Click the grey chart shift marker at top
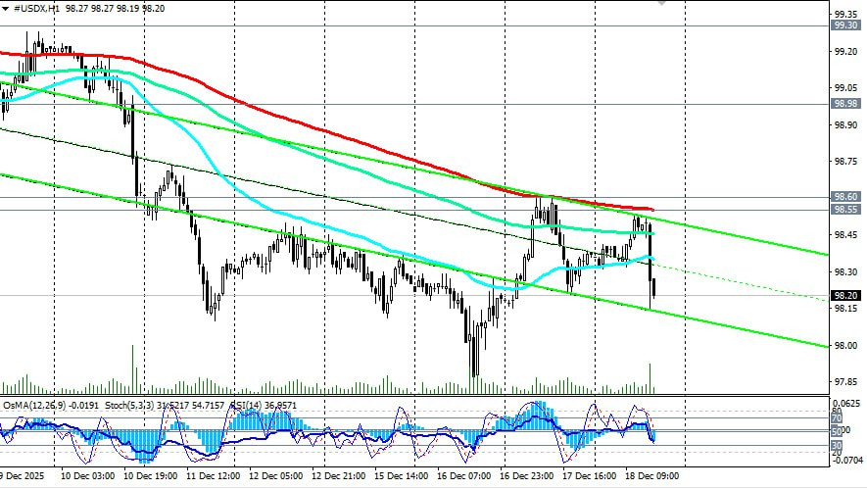Screen dimensions: 867x489 tap(662, 3)
